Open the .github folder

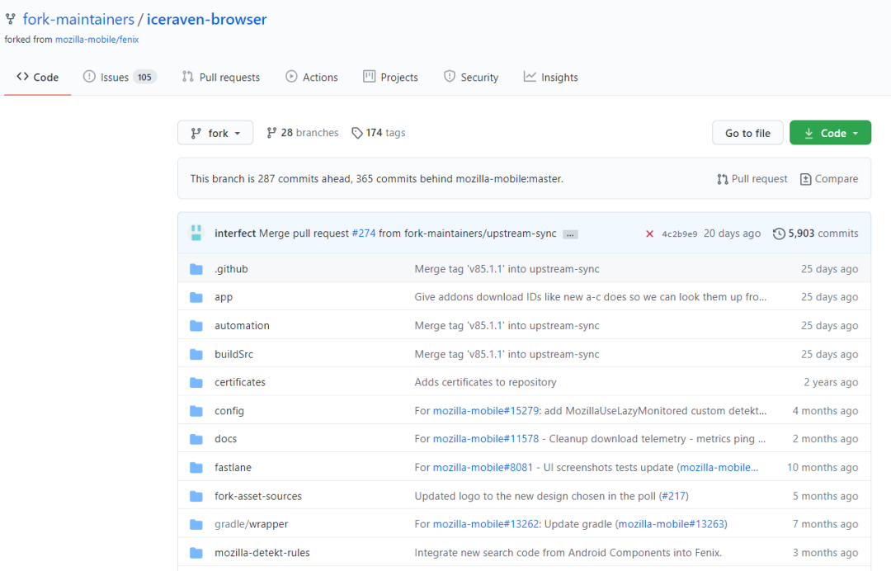click(231, 269)
